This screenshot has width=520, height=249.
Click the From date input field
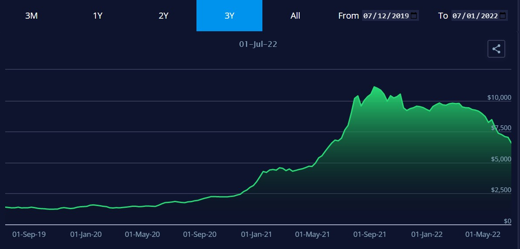[x=390, y=16]
